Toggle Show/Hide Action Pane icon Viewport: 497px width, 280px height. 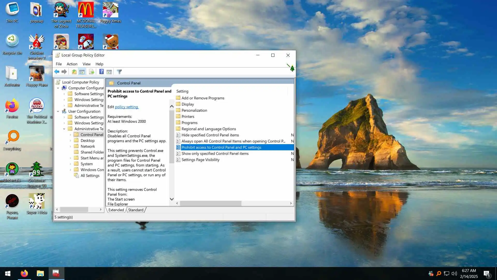pos(109,72)
